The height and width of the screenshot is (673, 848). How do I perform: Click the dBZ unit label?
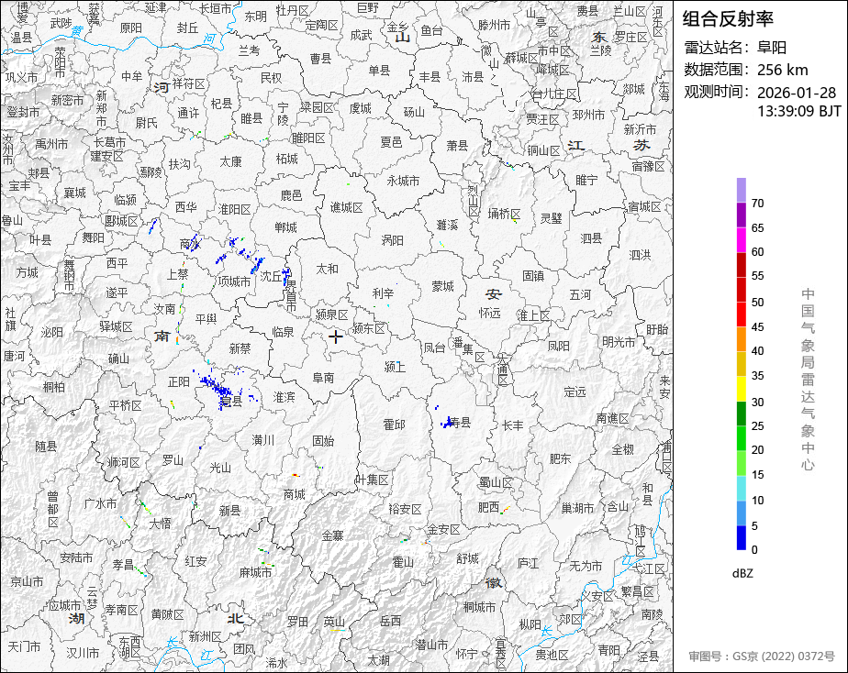[x=742, y=573]
